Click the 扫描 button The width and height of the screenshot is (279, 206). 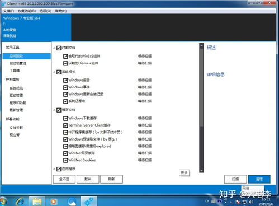(235, 179)
